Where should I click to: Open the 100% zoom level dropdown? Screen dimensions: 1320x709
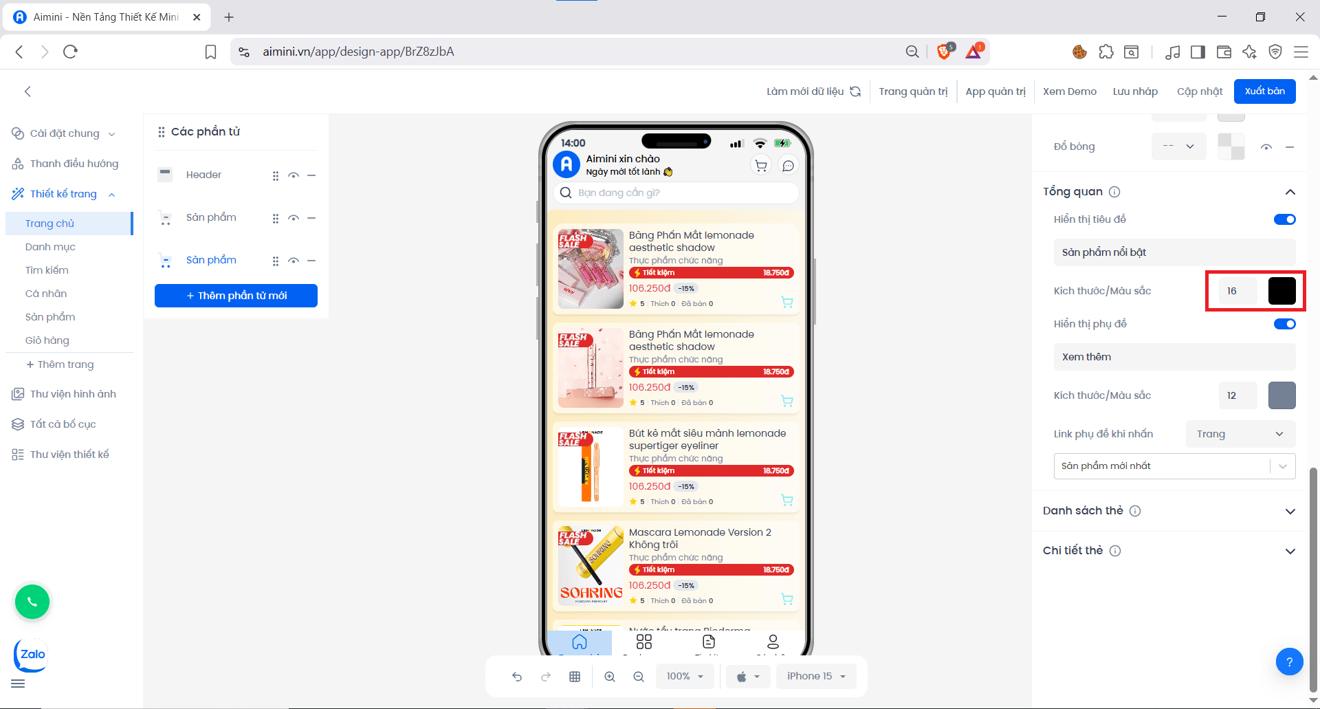tap(685, 677)
